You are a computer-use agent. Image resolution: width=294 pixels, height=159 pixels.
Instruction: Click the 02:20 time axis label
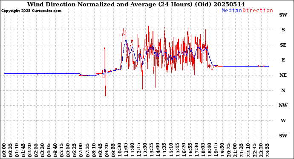click(30, 150)
